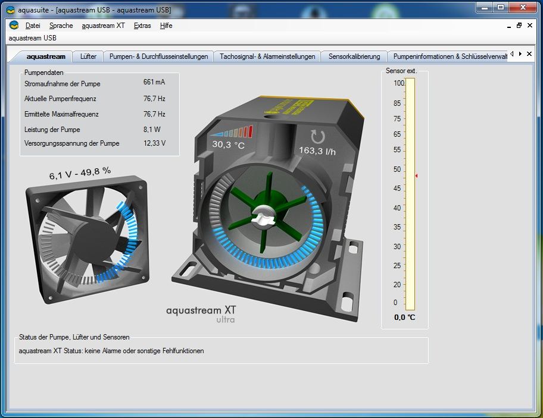Open the Extras menu

(142, 26)
